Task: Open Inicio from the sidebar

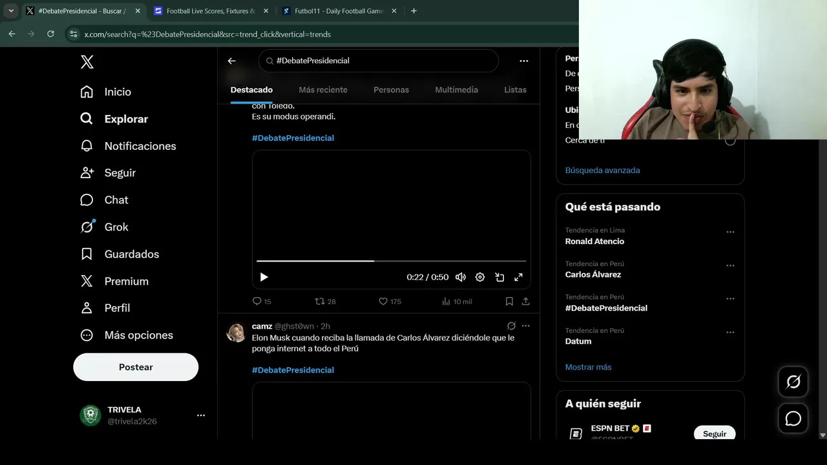Action: coord(105,92)
